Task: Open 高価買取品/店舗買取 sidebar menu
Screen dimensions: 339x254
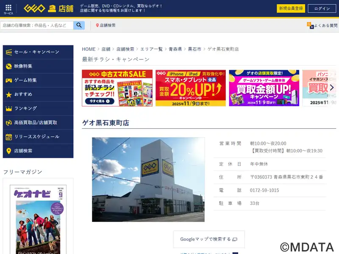Action: coord(38,123)
